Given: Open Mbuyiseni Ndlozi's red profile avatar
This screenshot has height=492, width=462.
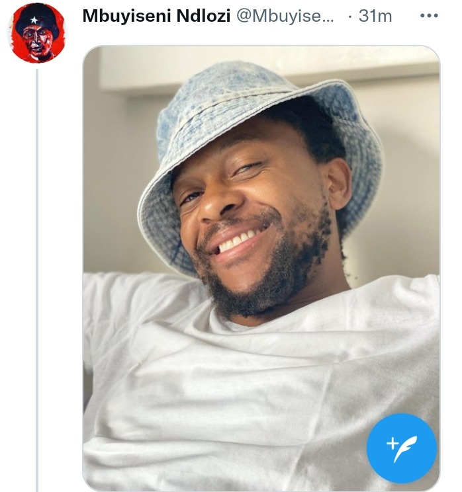Looking at the screenshot, I should [37, 32].
